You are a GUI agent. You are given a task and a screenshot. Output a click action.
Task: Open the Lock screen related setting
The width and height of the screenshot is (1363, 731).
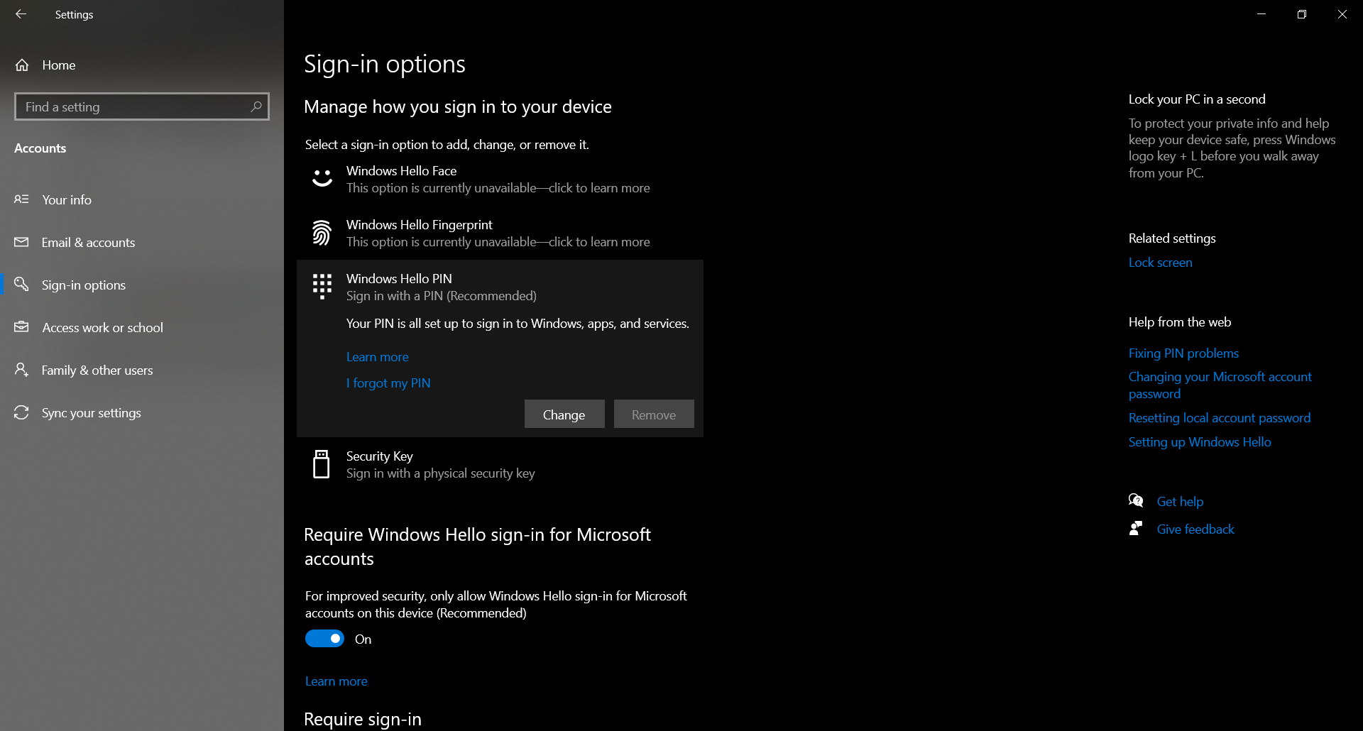coord(1161,263)
